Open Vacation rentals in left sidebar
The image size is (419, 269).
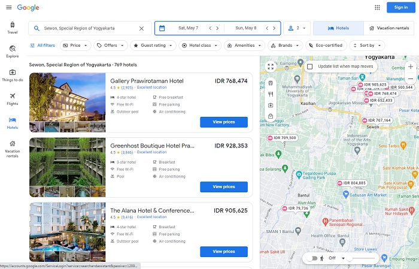tap(13, 149)
